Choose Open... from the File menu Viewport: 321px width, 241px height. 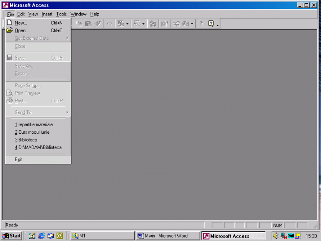click(x=38, y=30)
